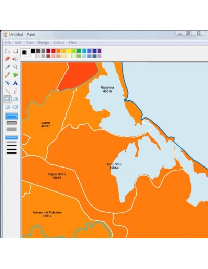Viewport: 208px width, 269px height.
Task: Click the Ariano nel Polesine 45012 label
Action: [x=47, y=214]
